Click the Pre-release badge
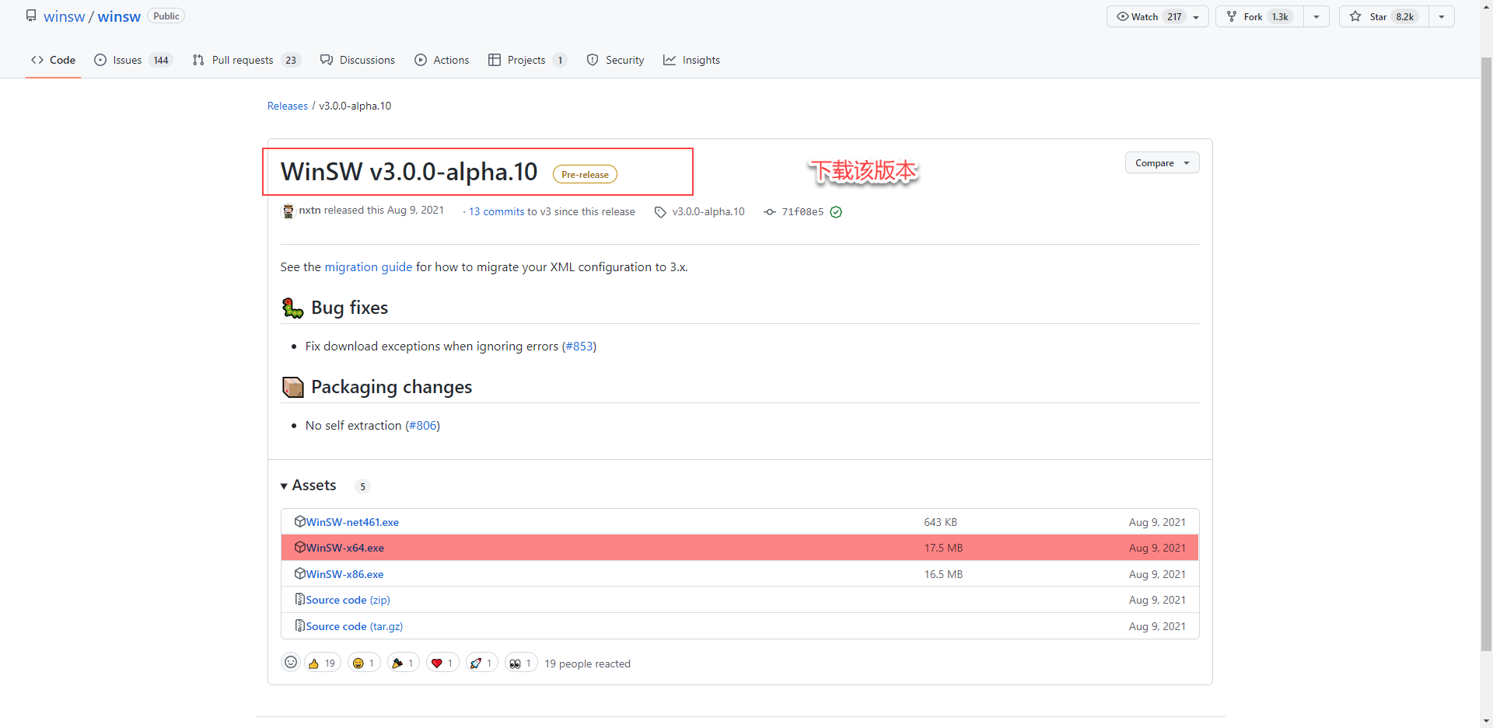Screen dimensions: 1493x728 pyautogui.click(x=585, y=175)
